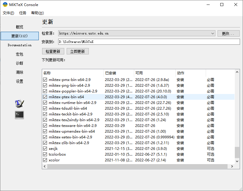Screen dimensions: 243x191
Task: Click the vertical scrollbar thumb of update list
Action: click(x=237, y=152)
